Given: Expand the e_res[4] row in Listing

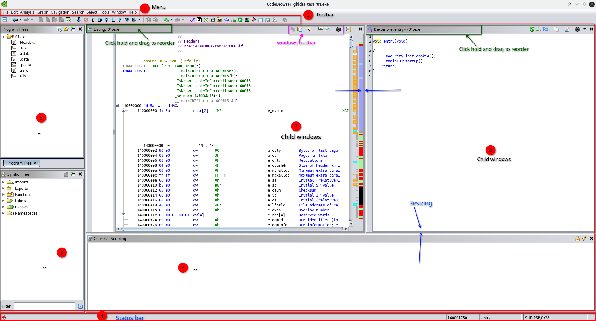Looking at the screenshot, I should 123,215.
